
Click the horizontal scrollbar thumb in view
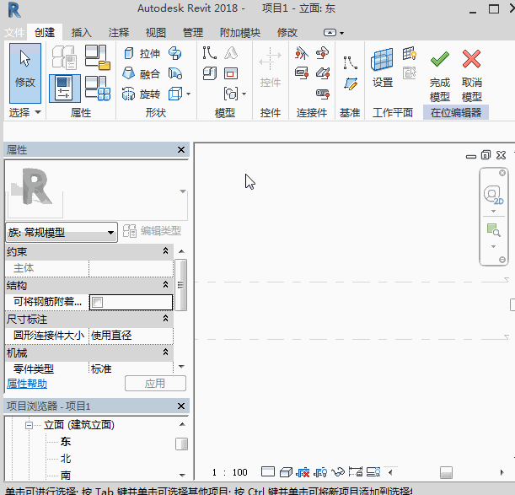tap(446, 472)
